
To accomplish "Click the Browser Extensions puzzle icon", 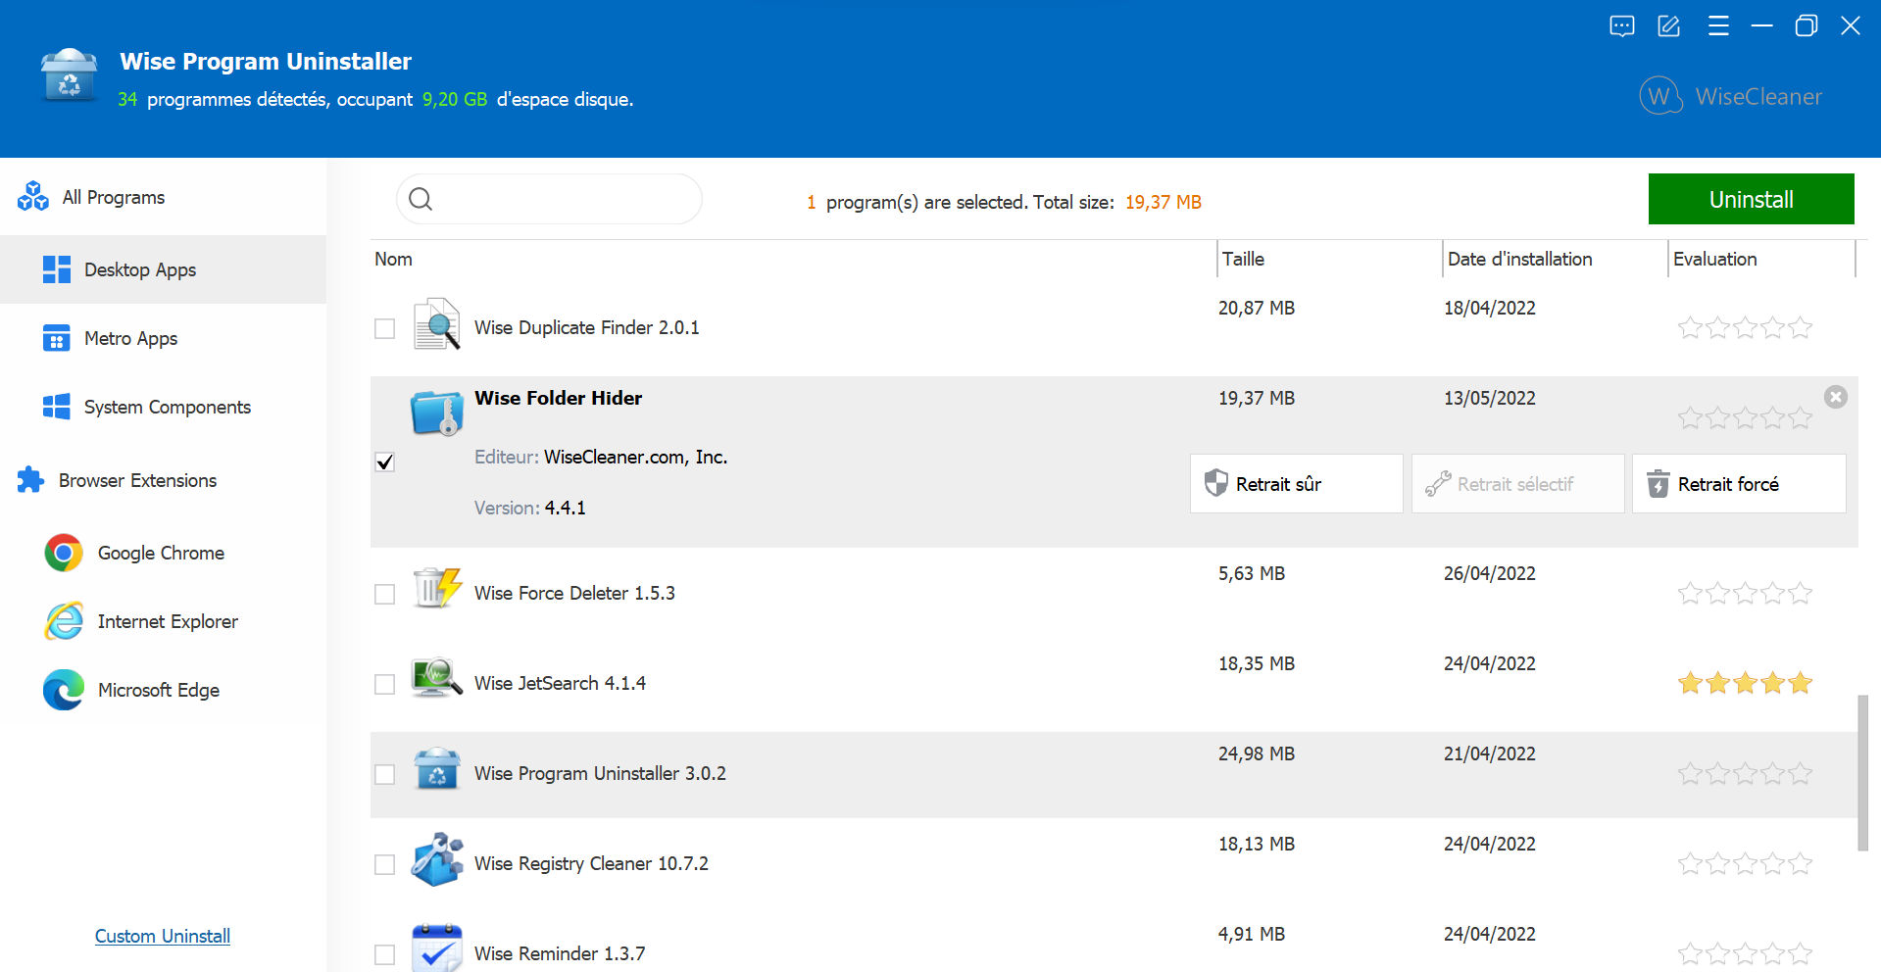I will 31,480.
